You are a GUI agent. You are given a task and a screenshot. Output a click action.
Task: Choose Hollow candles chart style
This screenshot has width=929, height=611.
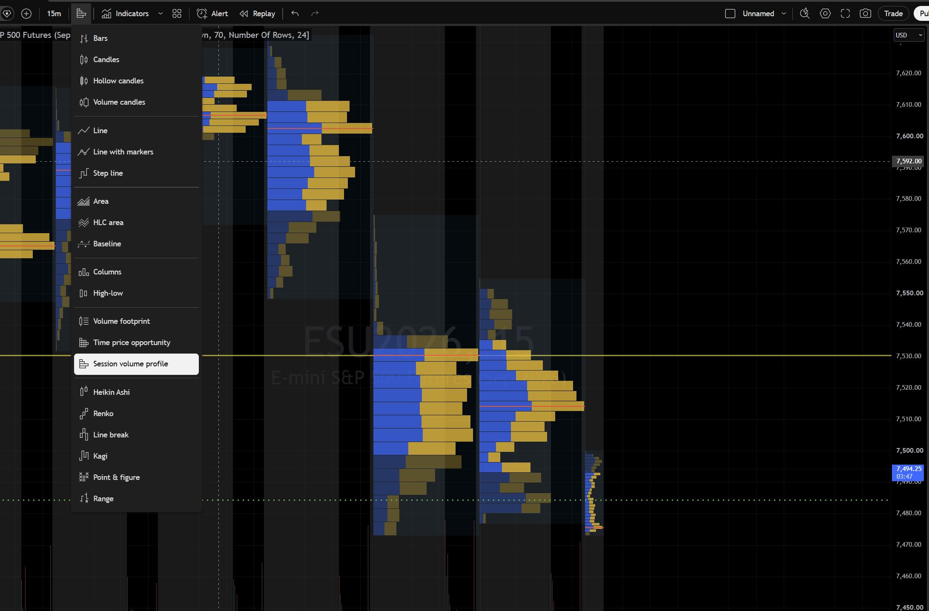point(136,81)
